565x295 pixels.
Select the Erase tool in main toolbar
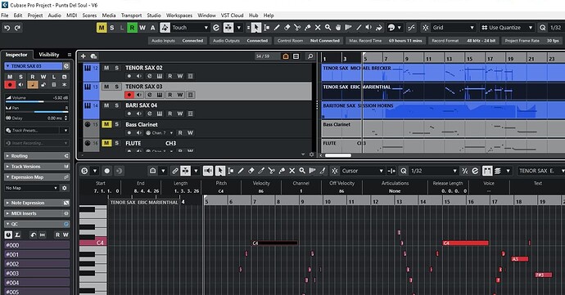[x=287, y=28]
